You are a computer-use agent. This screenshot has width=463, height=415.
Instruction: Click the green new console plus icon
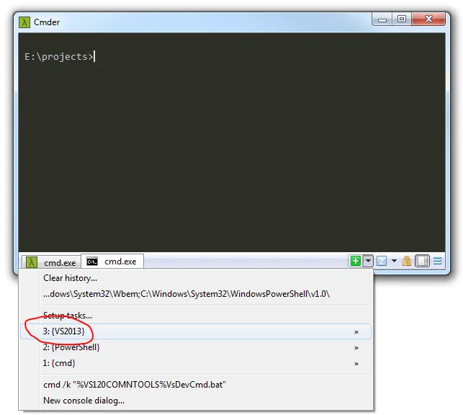point(355,261)
